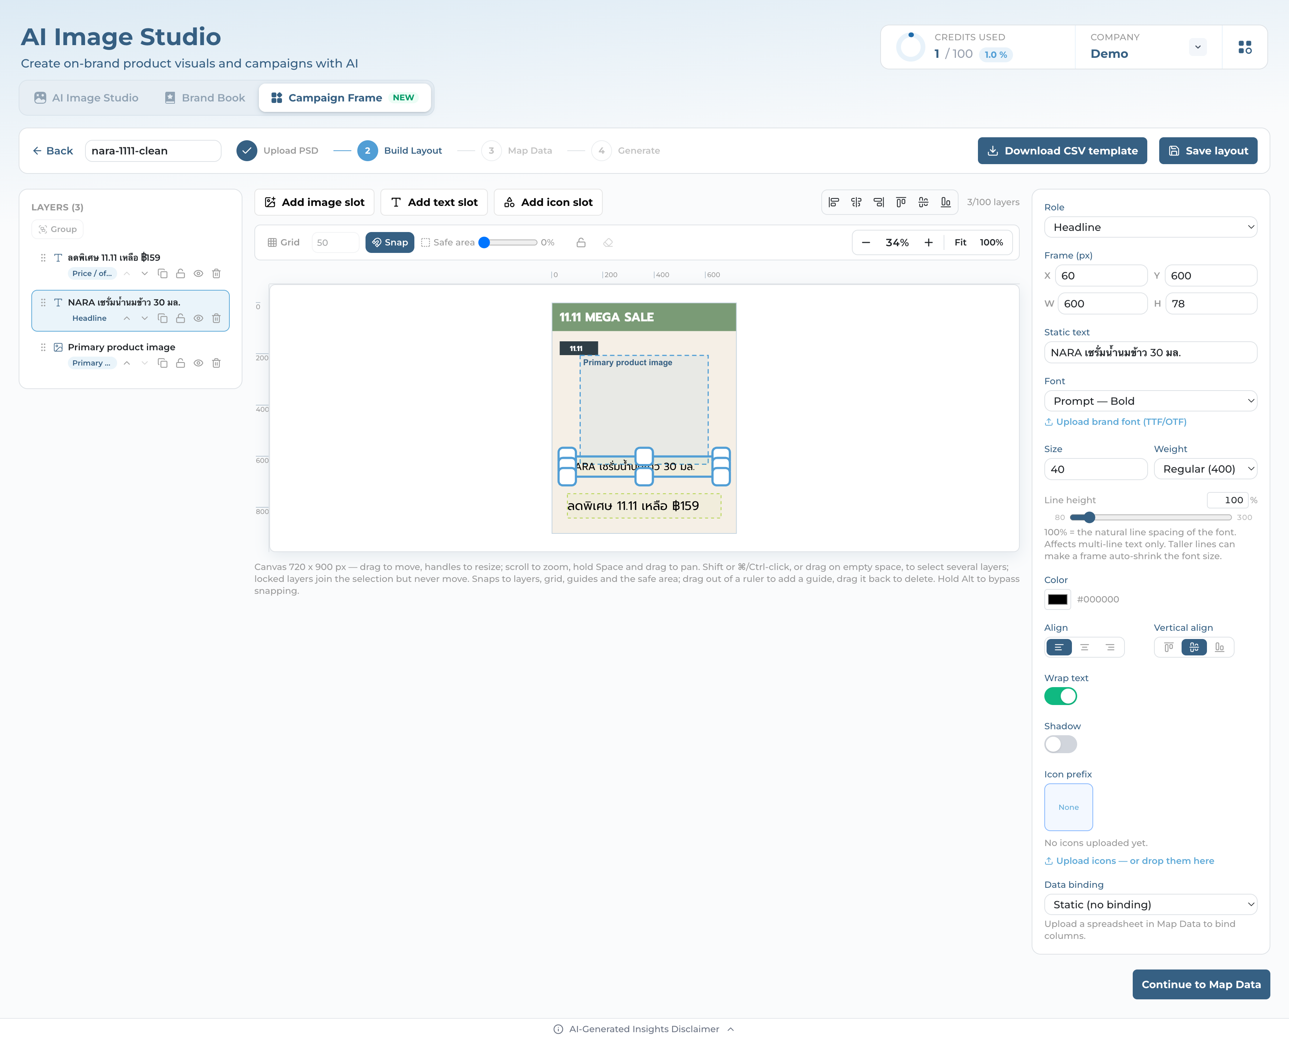Center layers horizontally with toolbar icon

click(857, 203)
